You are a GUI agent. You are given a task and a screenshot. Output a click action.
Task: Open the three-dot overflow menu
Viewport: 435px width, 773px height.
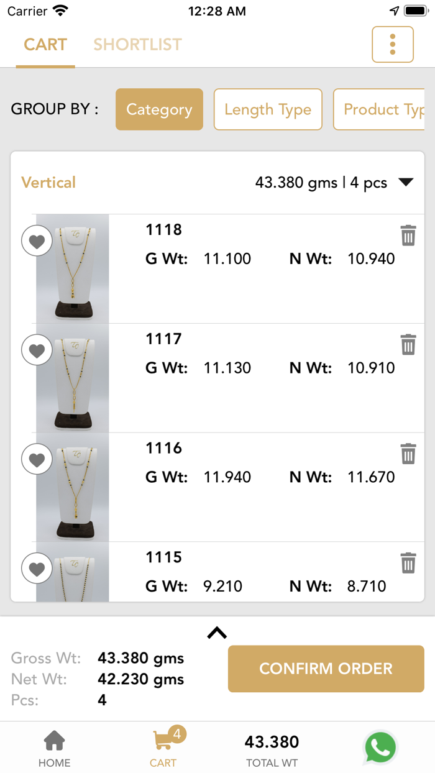click(x=392, y=44)
